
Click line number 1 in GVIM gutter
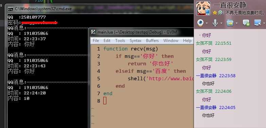99,49
